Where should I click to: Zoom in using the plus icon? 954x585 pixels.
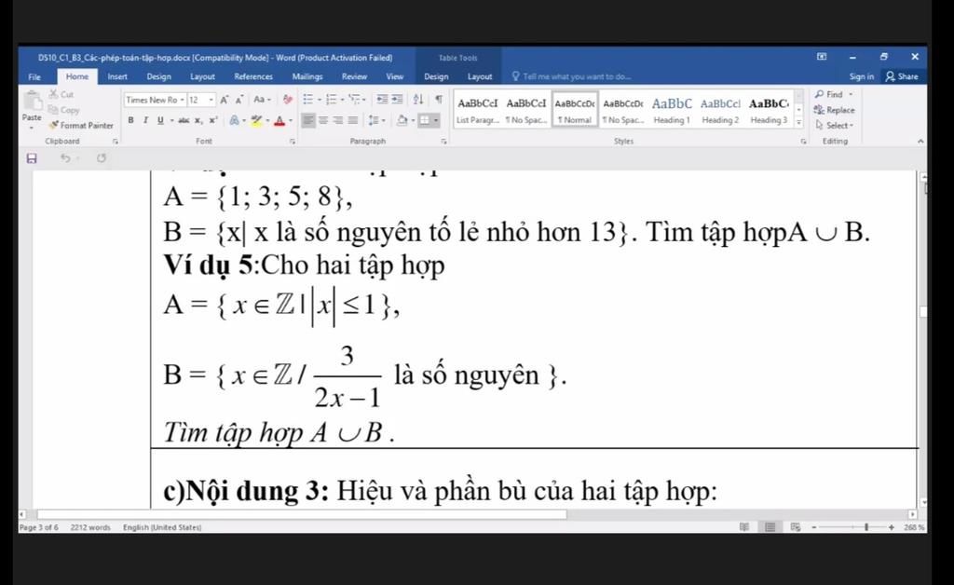(x=892, y=527)
